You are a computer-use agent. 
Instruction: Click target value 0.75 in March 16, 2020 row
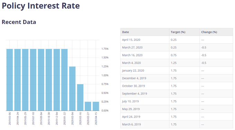point(173,55)
